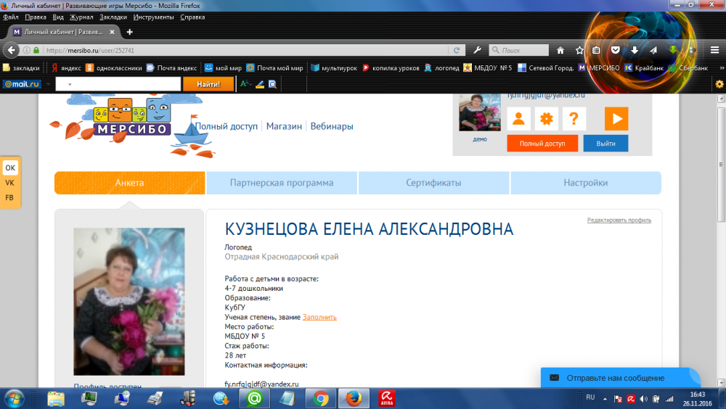Open the Полный доступ navigation link

[x=227, y=126]
